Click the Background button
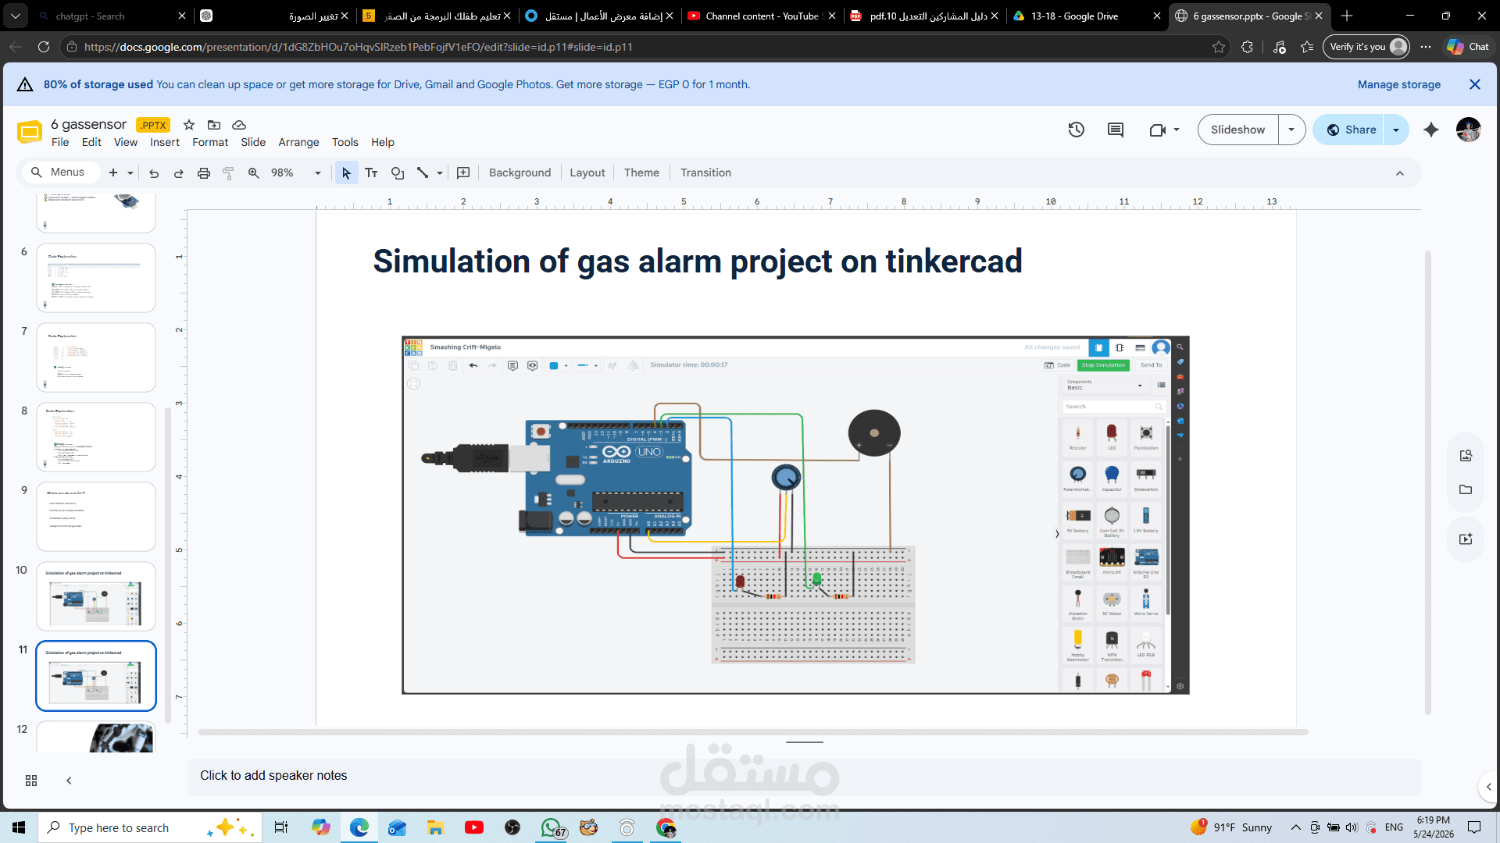 [520, 173]
